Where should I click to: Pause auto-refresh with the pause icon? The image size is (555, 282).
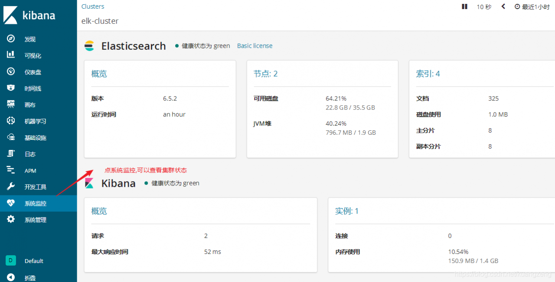[464, 6]
